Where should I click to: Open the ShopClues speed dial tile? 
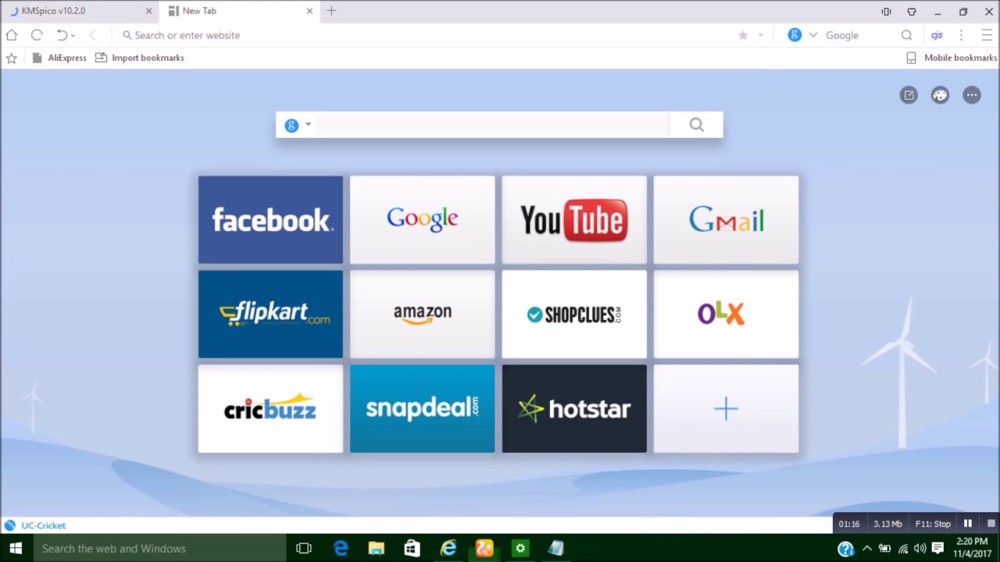(x=574, y=314)
